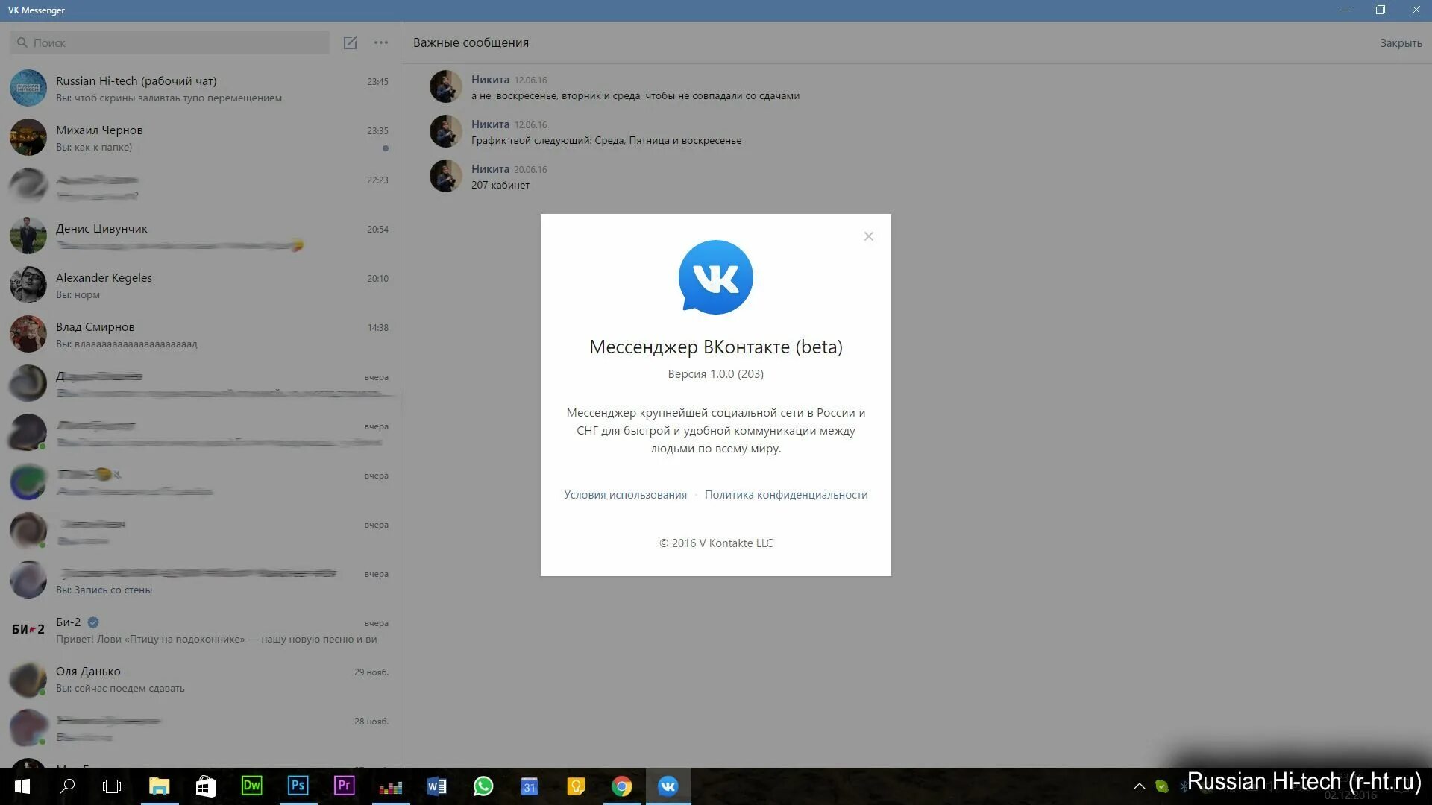Click Никита's name on the 12.06.16 воскресенье message
This screenshot has height=805, width=1432.
pyautogui.click(x=490, y=80)
